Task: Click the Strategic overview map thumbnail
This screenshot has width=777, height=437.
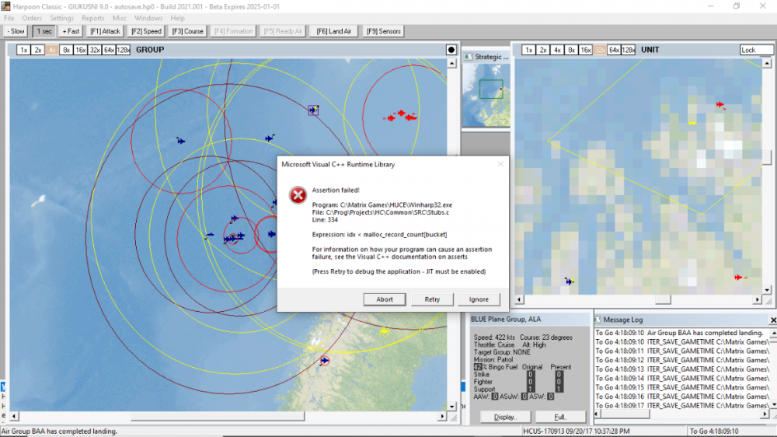Action: click(x=486, y=95)
